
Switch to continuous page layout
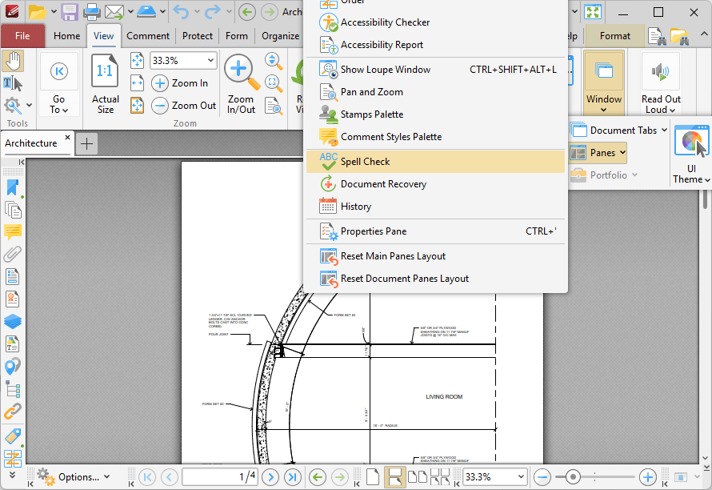394,477
